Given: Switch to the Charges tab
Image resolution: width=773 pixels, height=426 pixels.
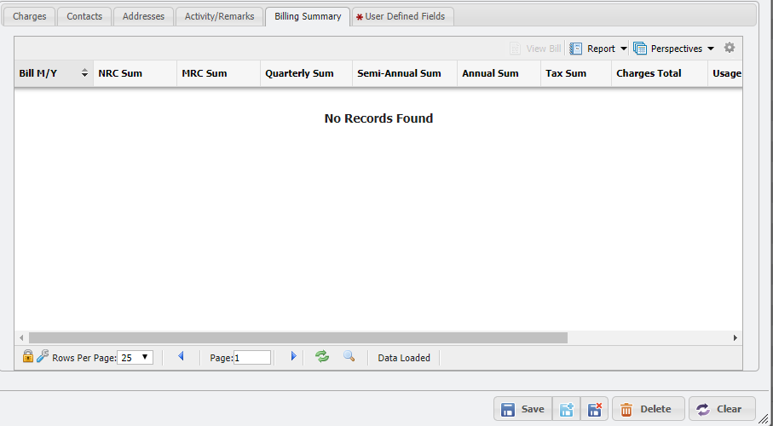Looking at the screenshot, I should 30,16.
